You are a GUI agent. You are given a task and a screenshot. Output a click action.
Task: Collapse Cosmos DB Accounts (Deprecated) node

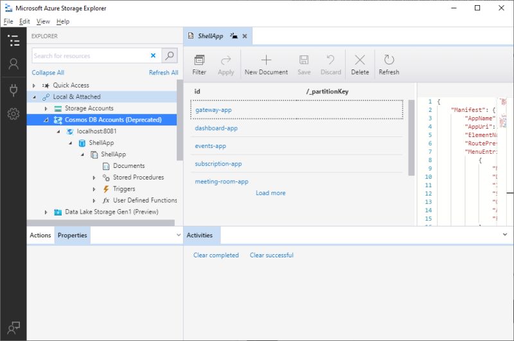[x=46, y=120]
